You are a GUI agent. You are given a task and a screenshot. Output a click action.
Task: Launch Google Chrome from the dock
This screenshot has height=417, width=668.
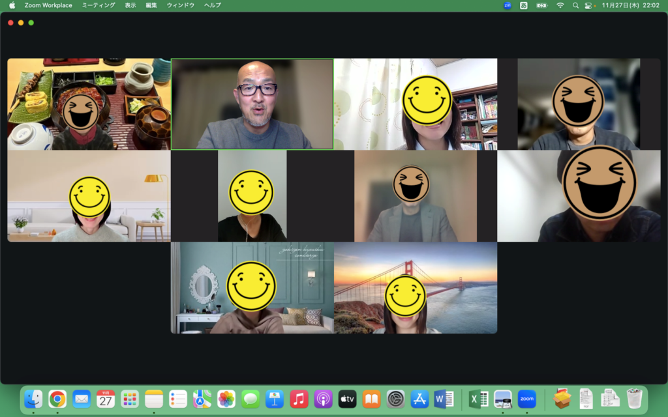point(57,399)
